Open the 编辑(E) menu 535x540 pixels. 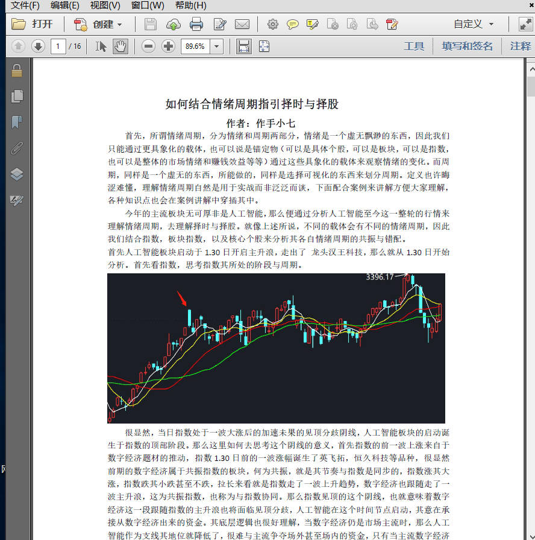pyautogui.click(x=64, y=5)
